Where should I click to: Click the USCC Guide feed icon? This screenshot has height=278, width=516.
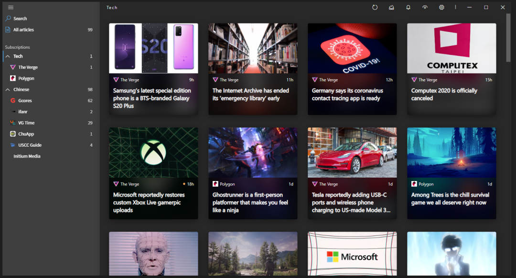(13, 145)
